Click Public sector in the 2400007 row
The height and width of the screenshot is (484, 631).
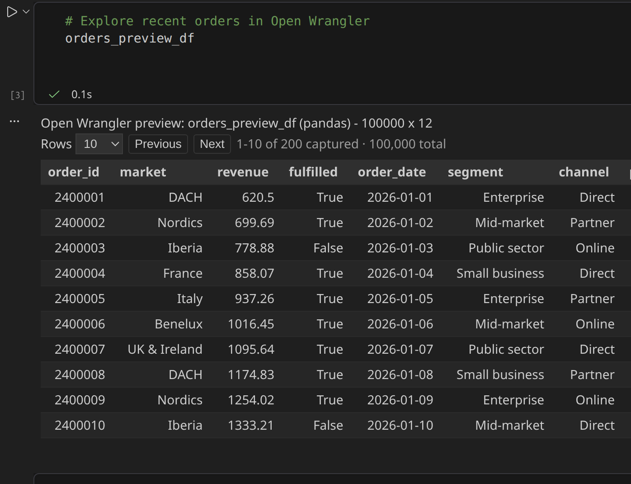pyautogui.click(x=506, y=349)
